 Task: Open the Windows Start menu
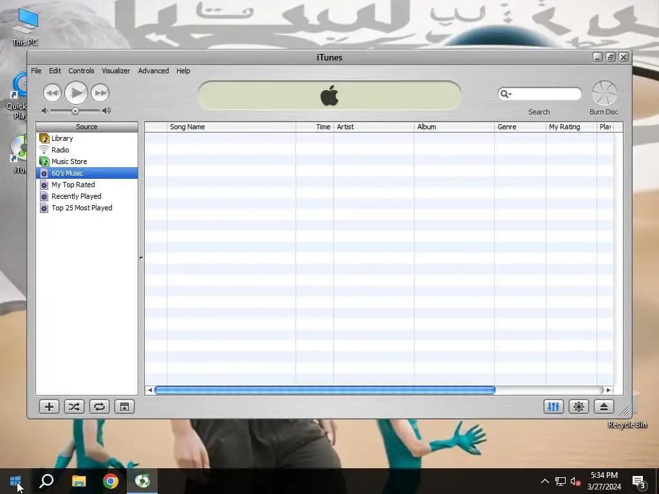15,481
